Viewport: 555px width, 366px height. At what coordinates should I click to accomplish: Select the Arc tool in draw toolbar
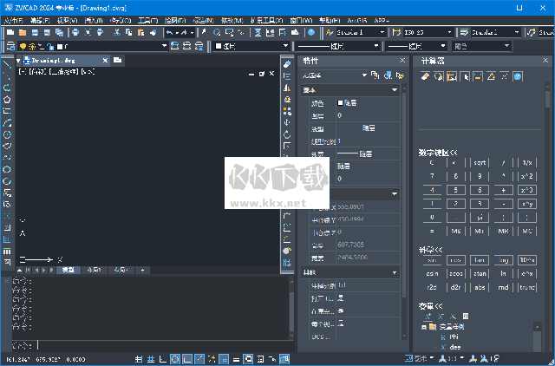(7, 123)
